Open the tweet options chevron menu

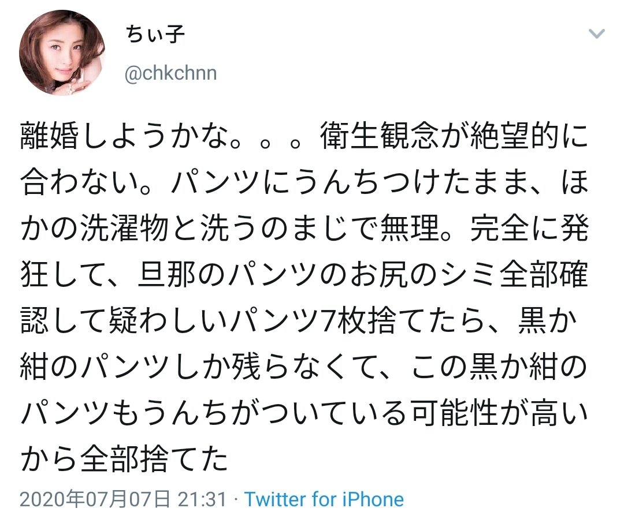point(597,33)
